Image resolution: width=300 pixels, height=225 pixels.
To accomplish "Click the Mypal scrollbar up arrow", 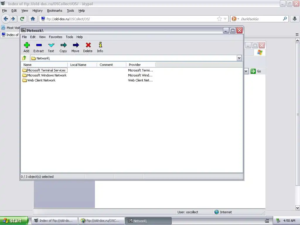I will click(297, 40).
